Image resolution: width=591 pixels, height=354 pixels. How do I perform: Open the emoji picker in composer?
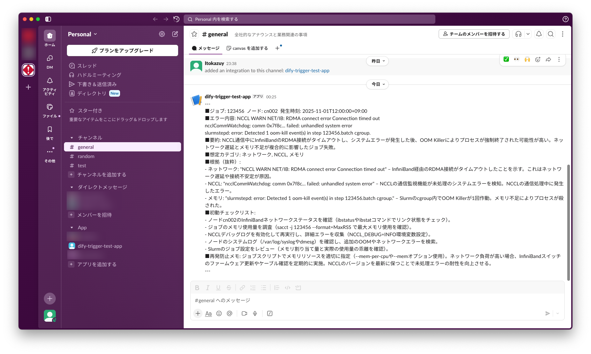(219, 313)
